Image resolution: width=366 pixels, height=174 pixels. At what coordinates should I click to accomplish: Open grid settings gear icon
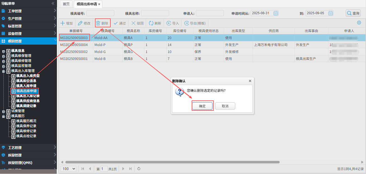359,23
